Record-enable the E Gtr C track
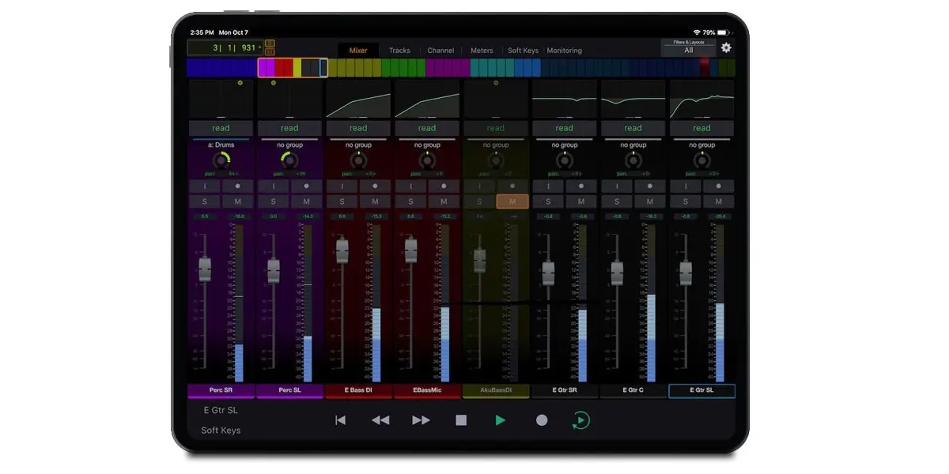Screen dimensions: 949x474 [x=650, y=186]
